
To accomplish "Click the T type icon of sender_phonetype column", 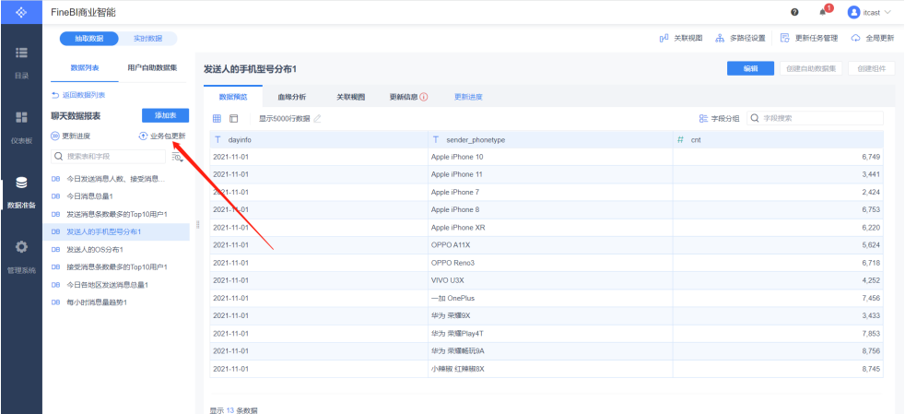I will pyautogui.click(x=436, y=140).
